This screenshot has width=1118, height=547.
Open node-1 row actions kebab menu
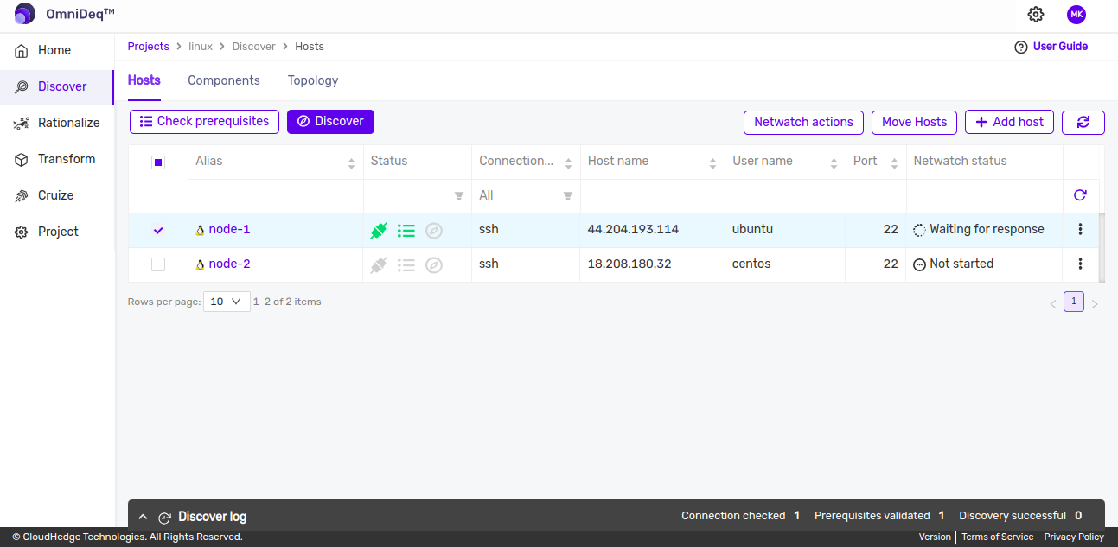(1080, 230)
